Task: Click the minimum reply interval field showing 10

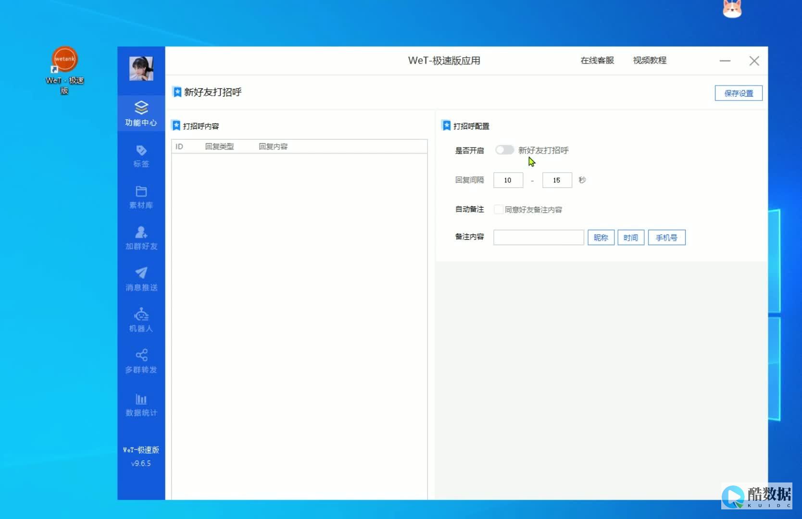Action: [x=508, y=180]
